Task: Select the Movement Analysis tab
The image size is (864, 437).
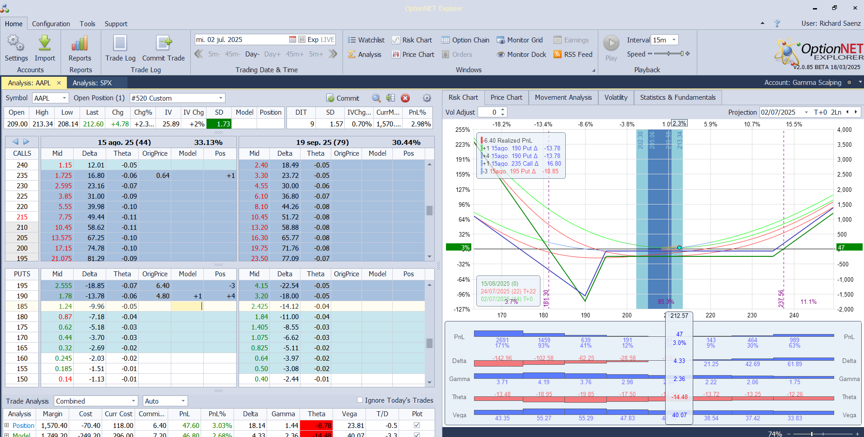Action: point(563,98)
